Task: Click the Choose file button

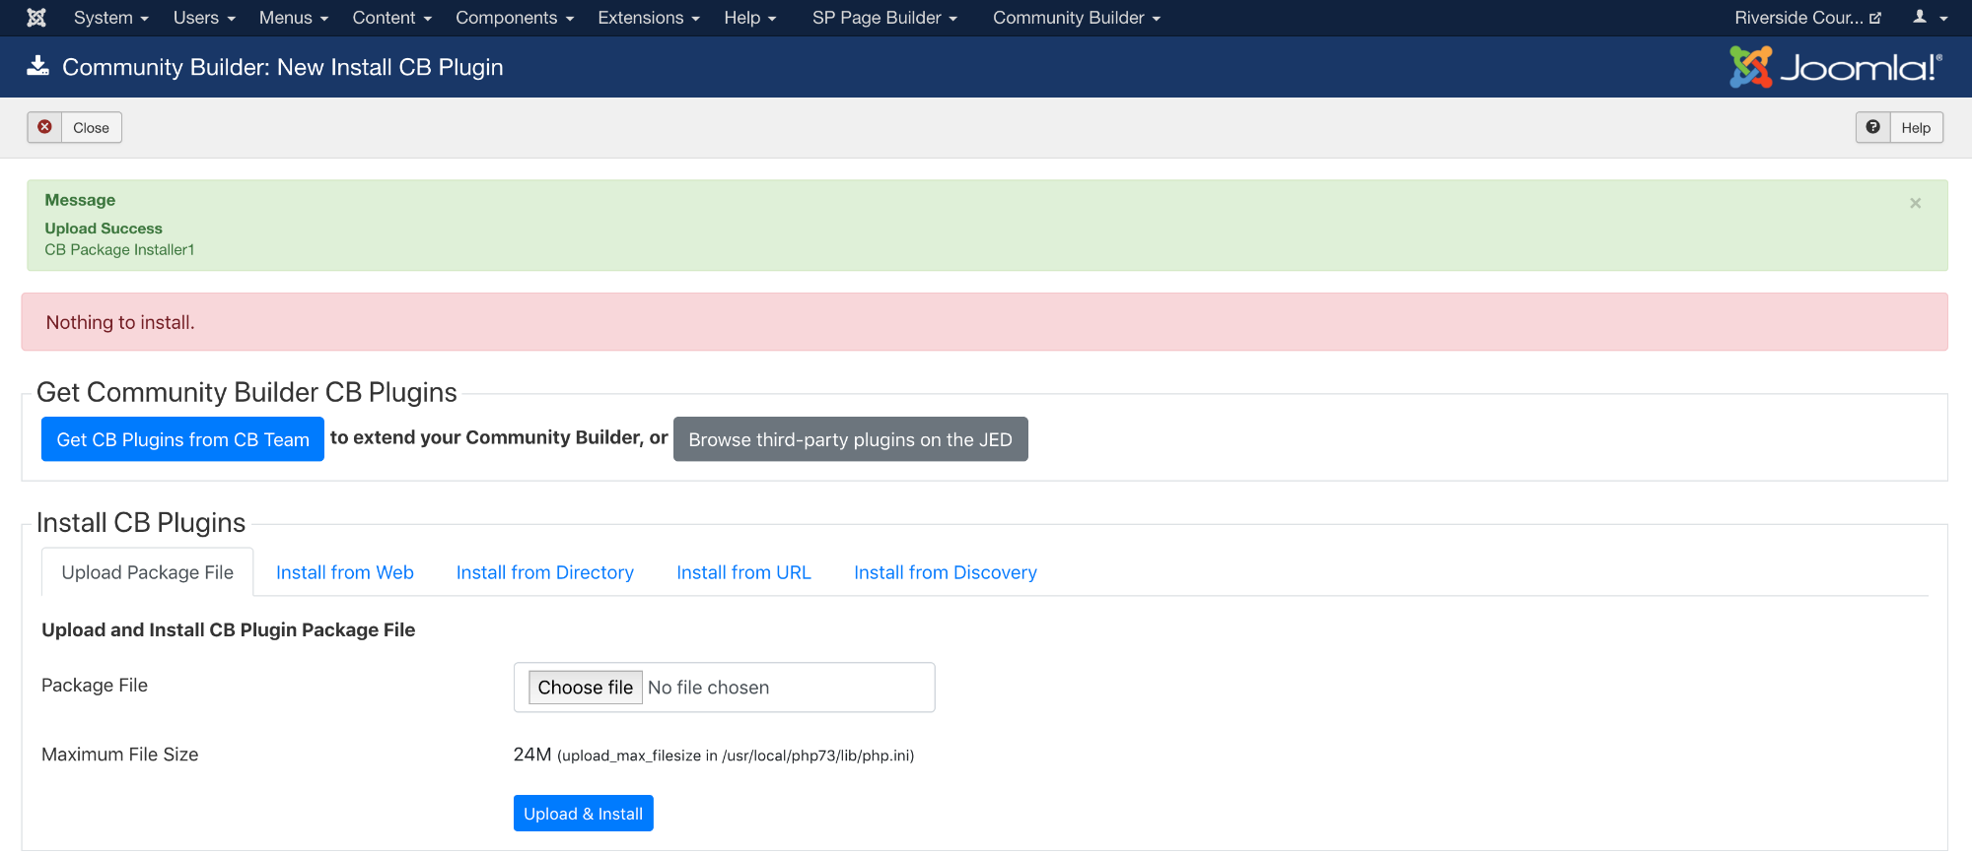Action: click(586, 688)
